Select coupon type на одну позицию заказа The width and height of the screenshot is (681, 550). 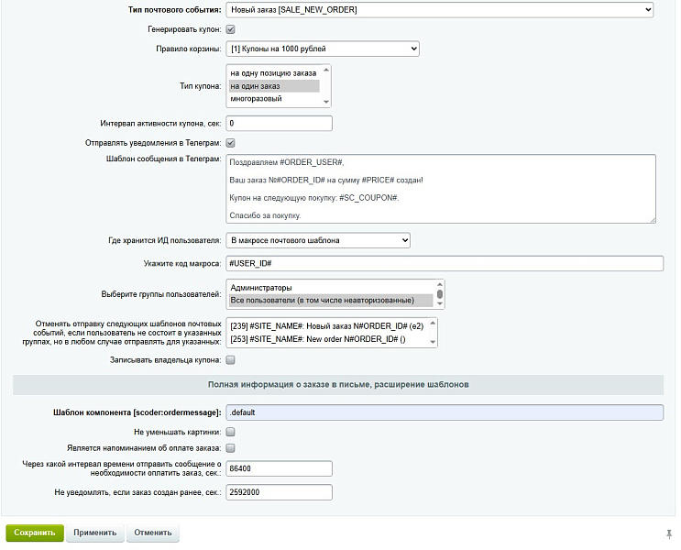pyautogui.click(x=274, y=73)
